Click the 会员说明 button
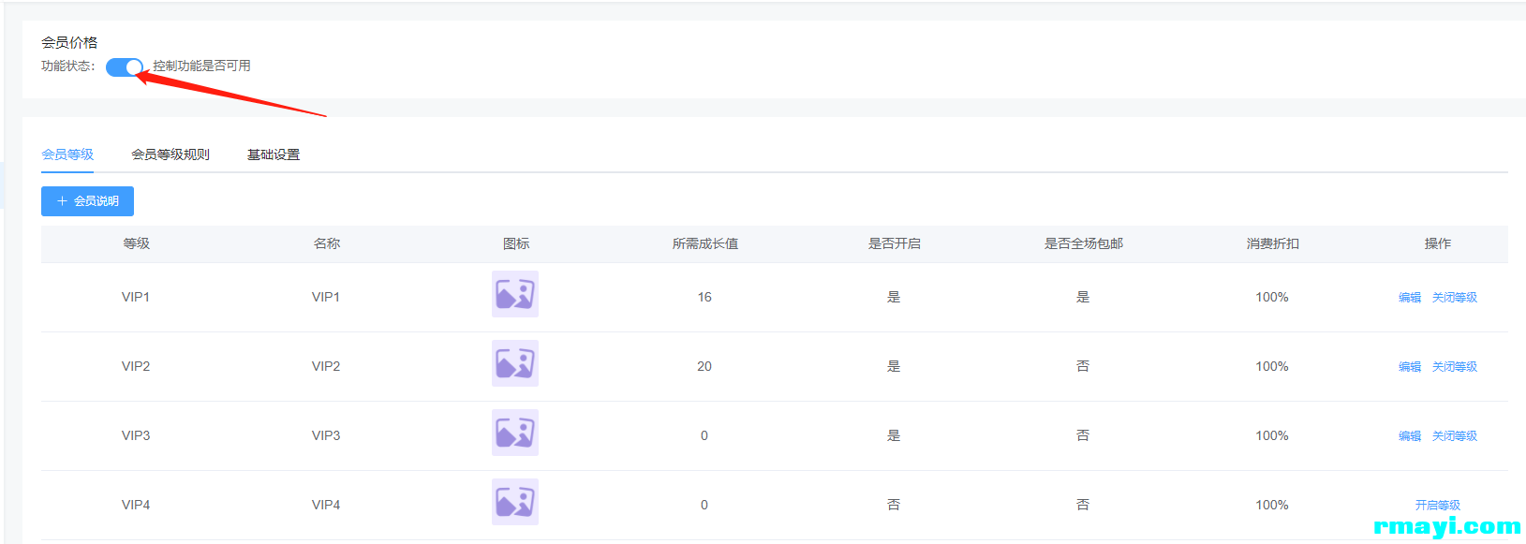Image resolution: width=1526 pixels, height=544 pixels. (87, 201)
